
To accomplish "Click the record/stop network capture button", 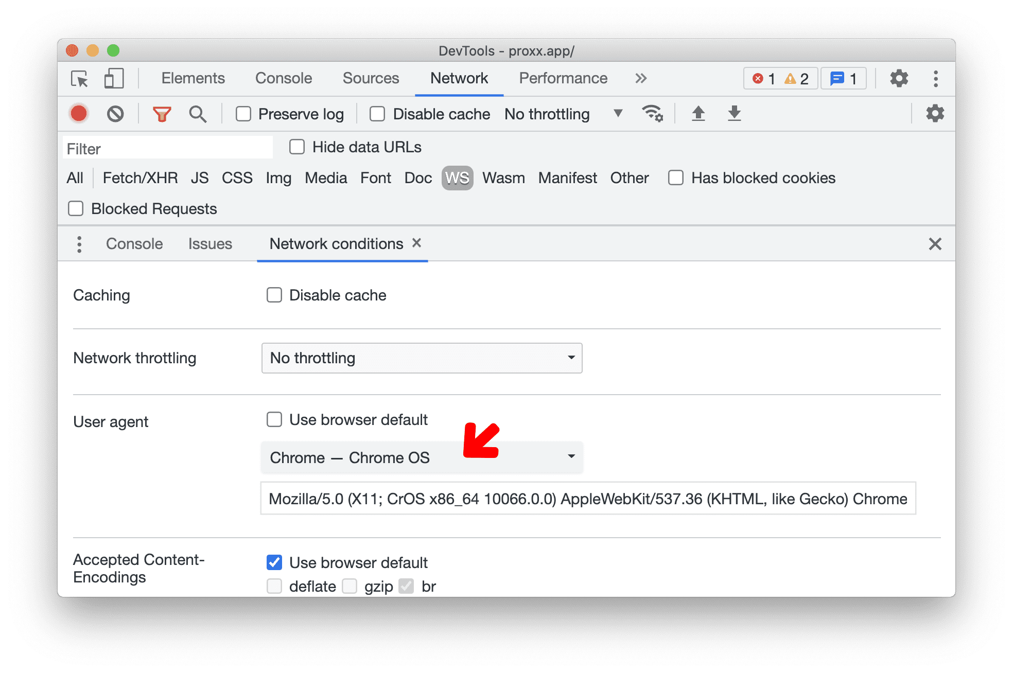I will 80,114.
